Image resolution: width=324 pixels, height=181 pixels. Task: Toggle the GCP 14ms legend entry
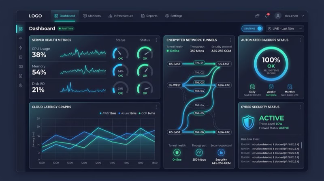(x=147, y=113)
